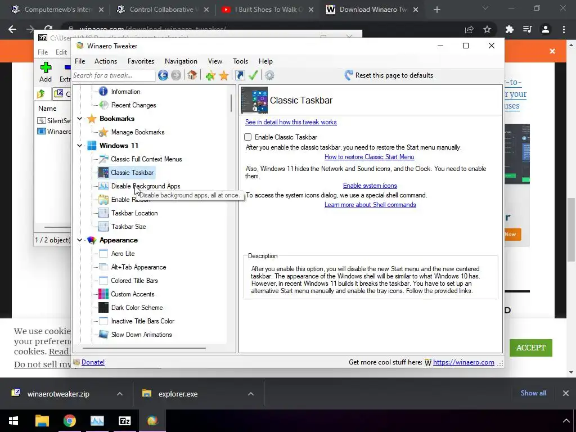Image resolution: width=576 pixels, height=432 pixels.
Task: Click the Donate! link
Action: 93,362
